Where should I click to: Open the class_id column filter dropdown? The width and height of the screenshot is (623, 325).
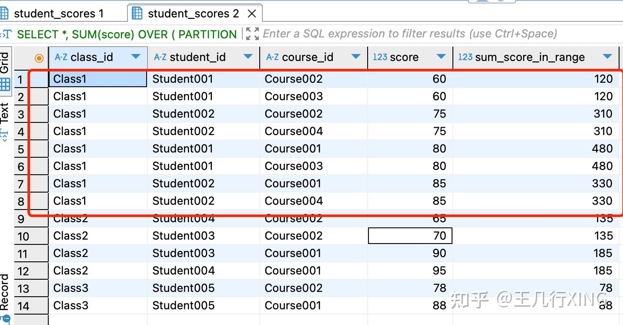coord(136,57)
